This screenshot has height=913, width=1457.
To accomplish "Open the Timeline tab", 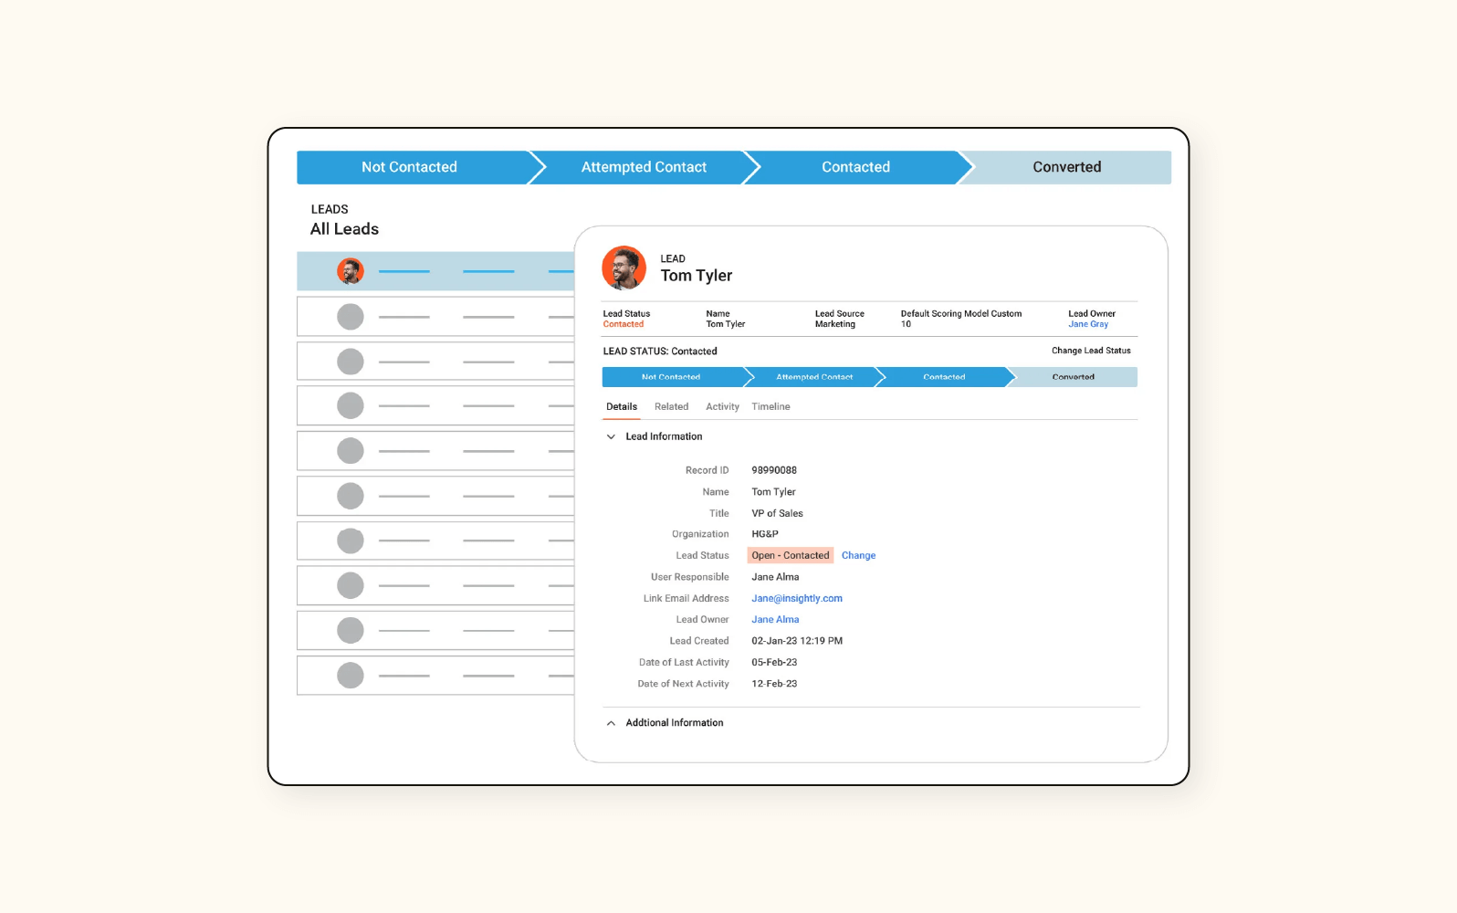I will [x=770, y=407].
